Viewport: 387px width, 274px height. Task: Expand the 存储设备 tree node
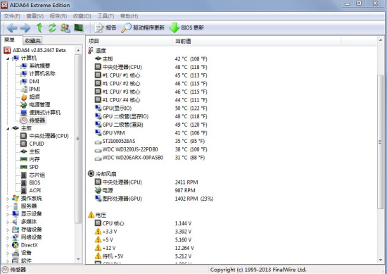pos(8,230)
